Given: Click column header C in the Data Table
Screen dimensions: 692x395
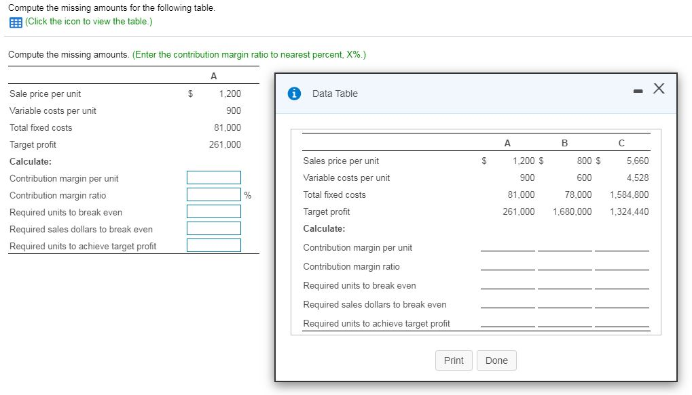Looking at the screenshot, I should coord(620,143).
